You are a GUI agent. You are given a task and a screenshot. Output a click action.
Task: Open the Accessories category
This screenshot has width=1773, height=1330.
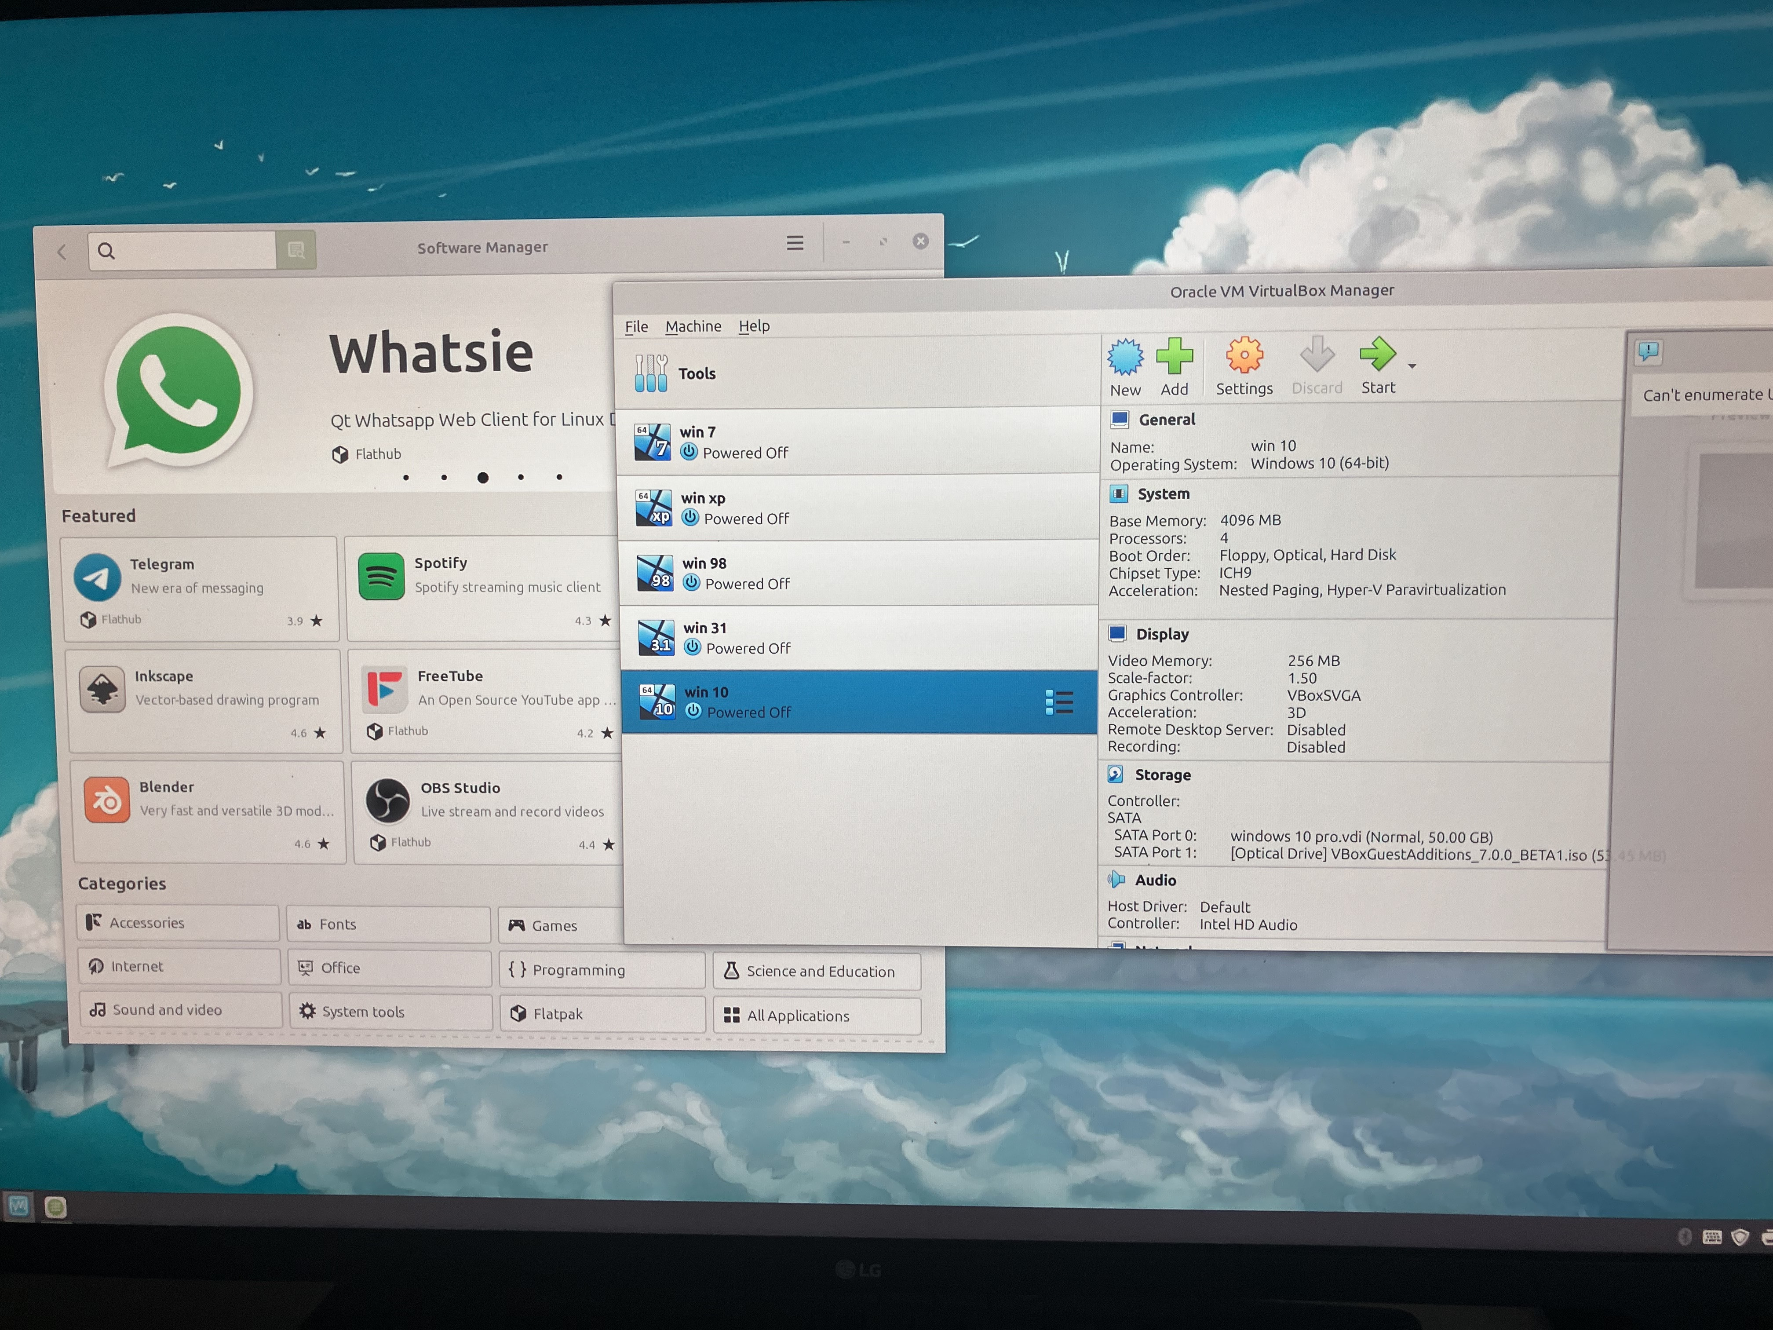point(178,923)
